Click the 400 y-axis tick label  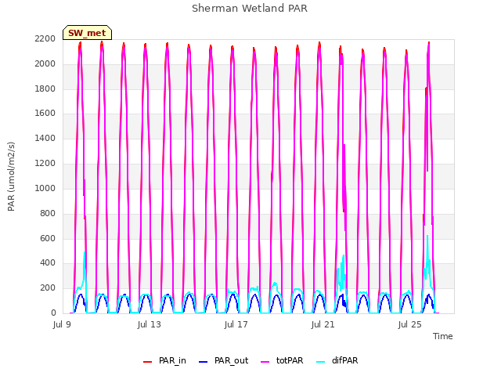(x=48, y=263)
